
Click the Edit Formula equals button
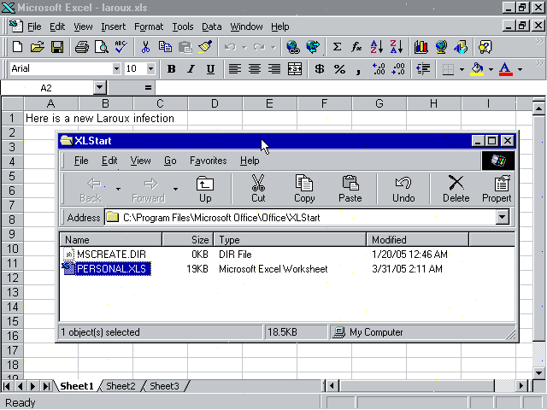tap(148, 87)
